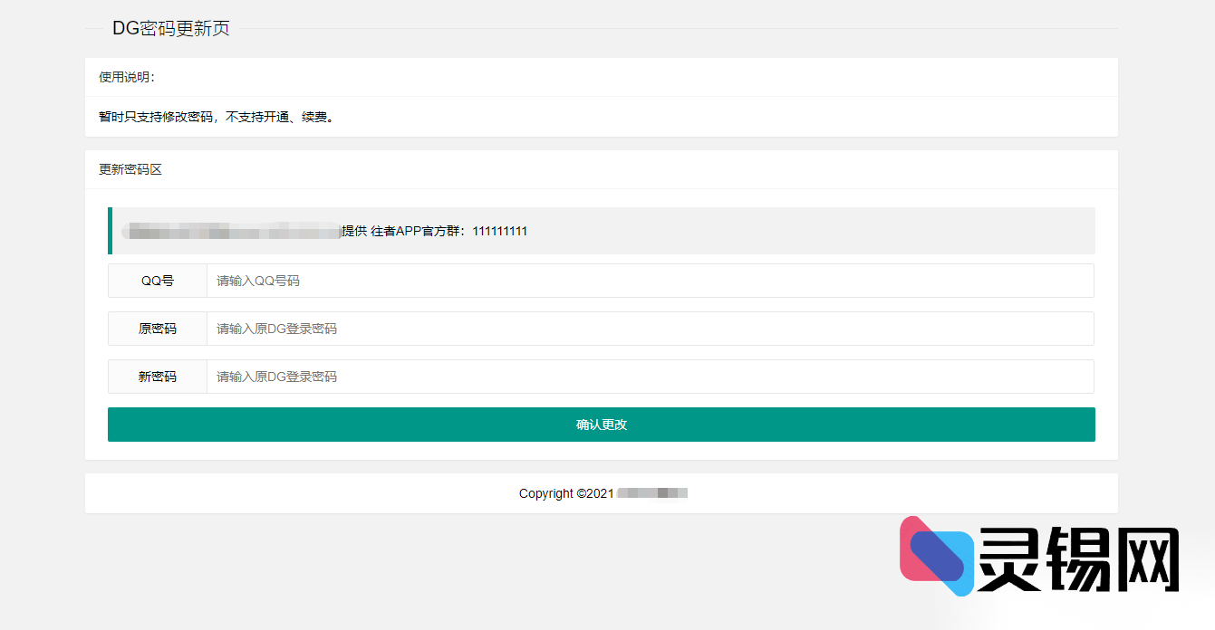1215x630 pixels.
Task: Click the group number 111111111
Action: point(500,231)
